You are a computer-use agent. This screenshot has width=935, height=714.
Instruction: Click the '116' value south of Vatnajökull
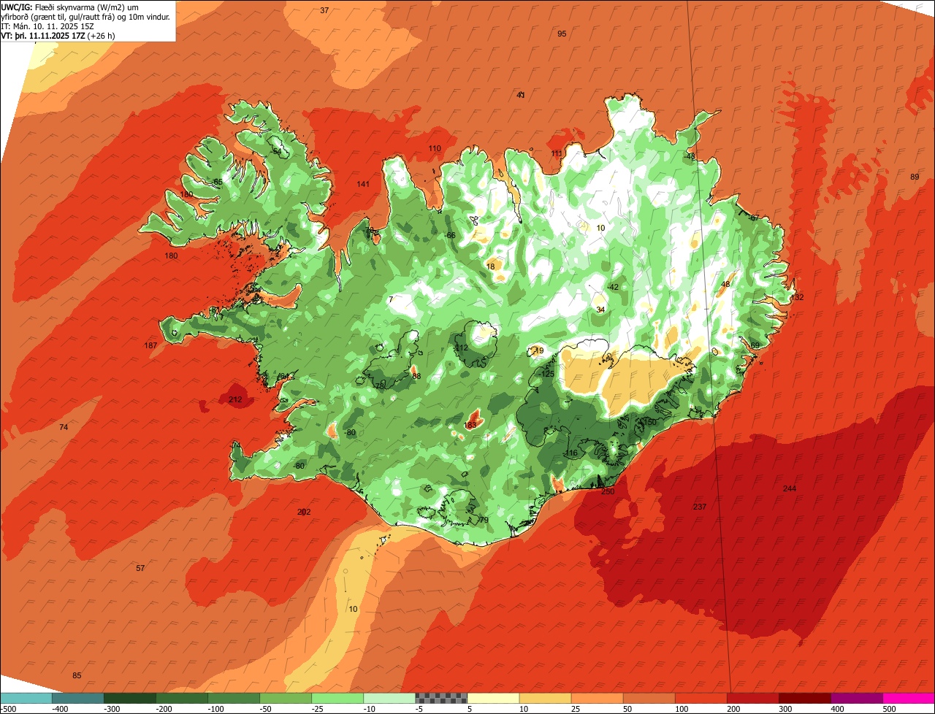[571, 453]
